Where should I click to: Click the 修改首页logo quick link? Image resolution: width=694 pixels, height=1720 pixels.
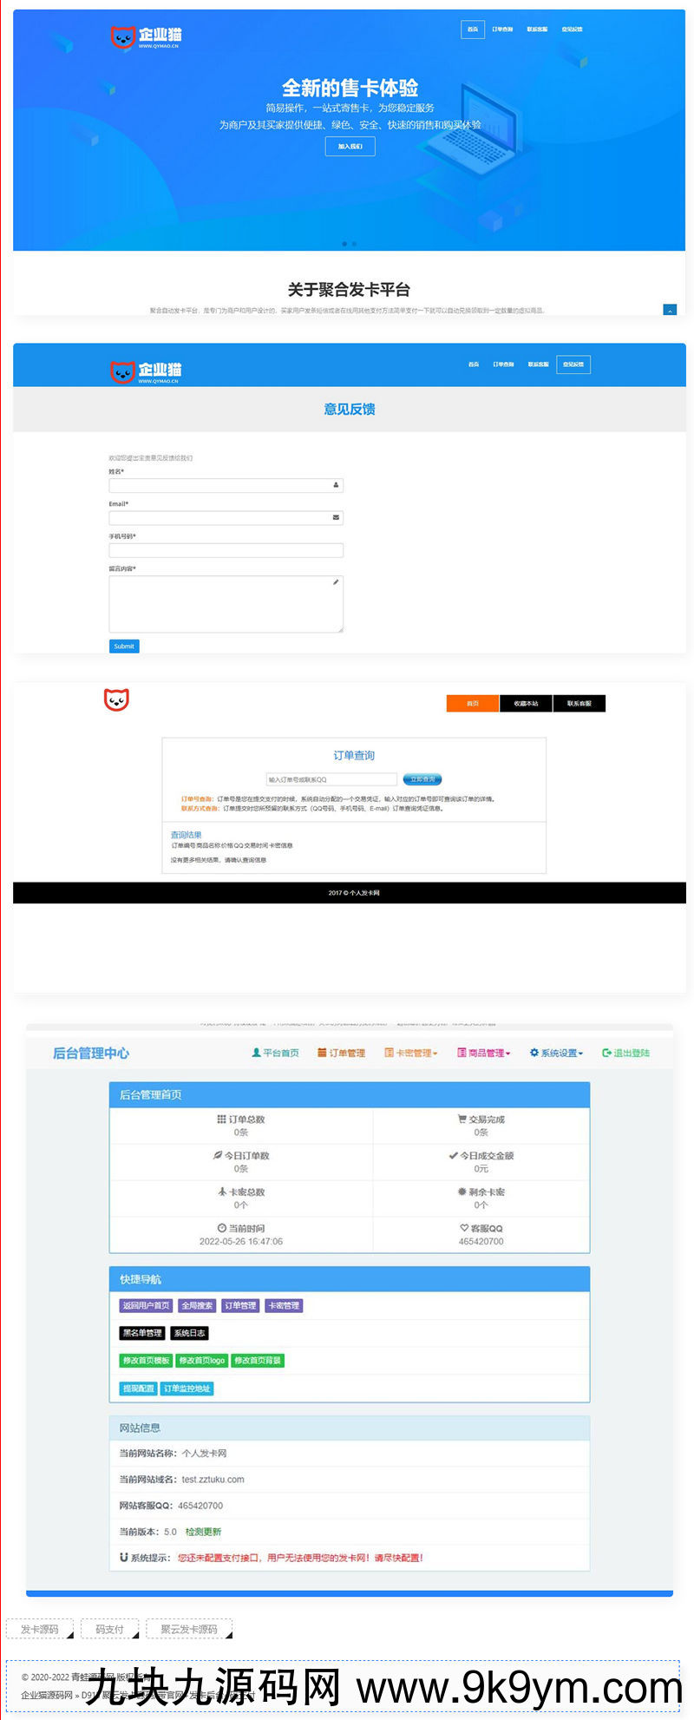pyautogui.click(x=202, y=1361)
